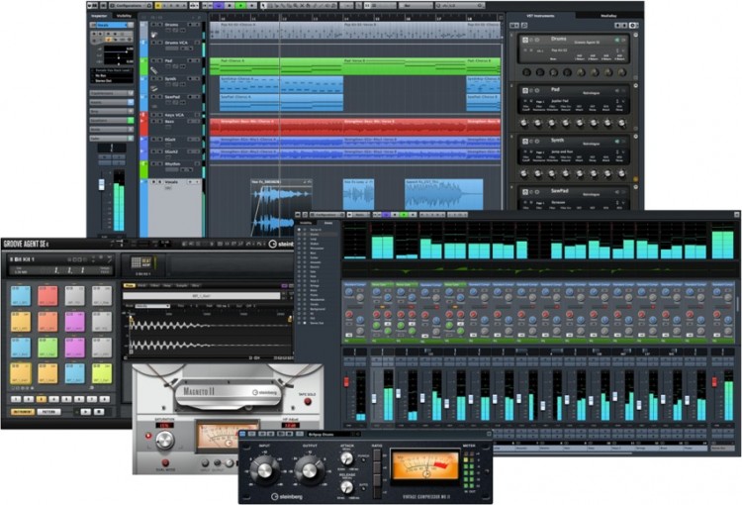Adjust the Output knob on Vintage Compressor
The width and height of the screenshot is (742, 505).
click(x=309, y=470)
